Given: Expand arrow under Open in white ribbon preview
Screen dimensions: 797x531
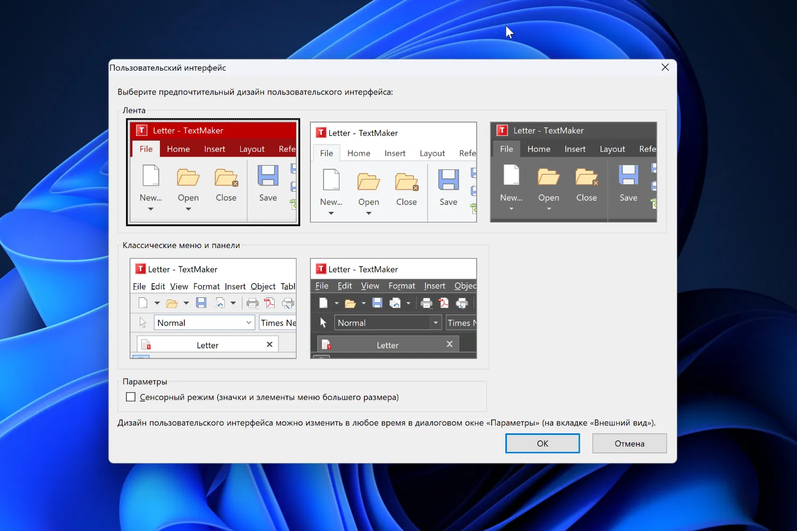Looking at the screenshot, I should 368,213.
